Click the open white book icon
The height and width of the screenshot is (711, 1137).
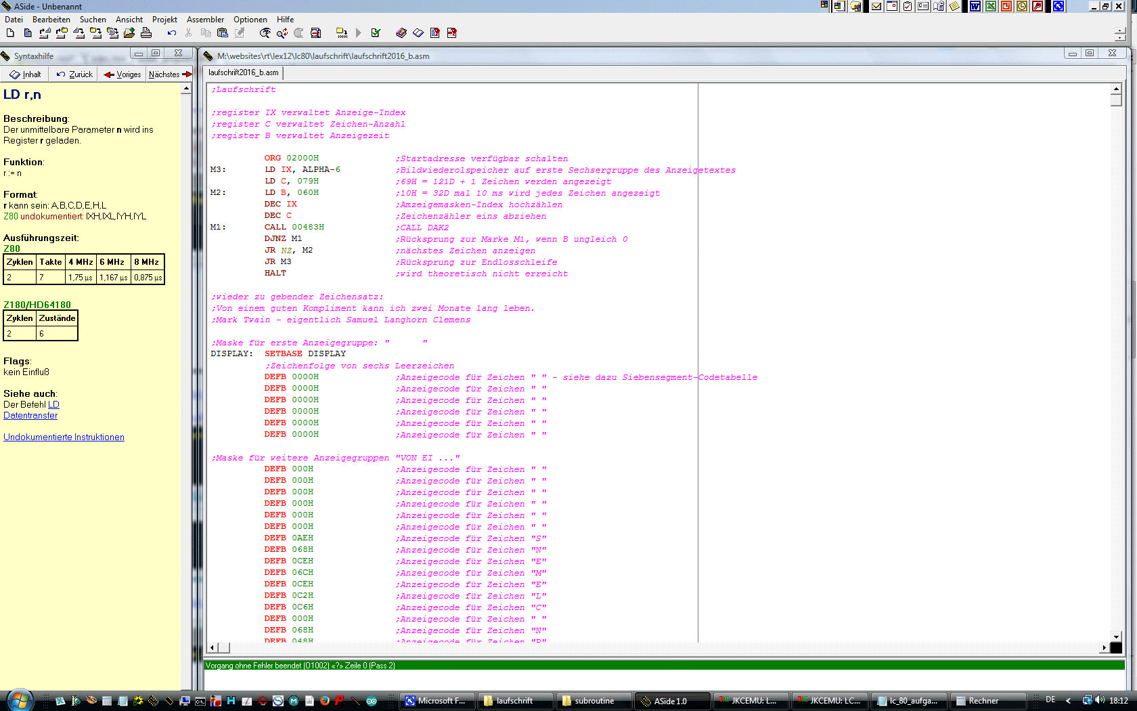pyautogui.click(x=418, y=33)
